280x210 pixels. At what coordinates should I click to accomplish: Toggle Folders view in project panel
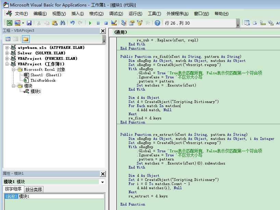tap(25, 39)
